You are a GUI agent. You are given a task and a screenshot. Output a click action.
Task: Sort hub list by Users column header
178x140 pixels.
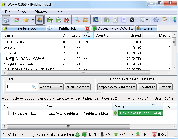(74, 36)
